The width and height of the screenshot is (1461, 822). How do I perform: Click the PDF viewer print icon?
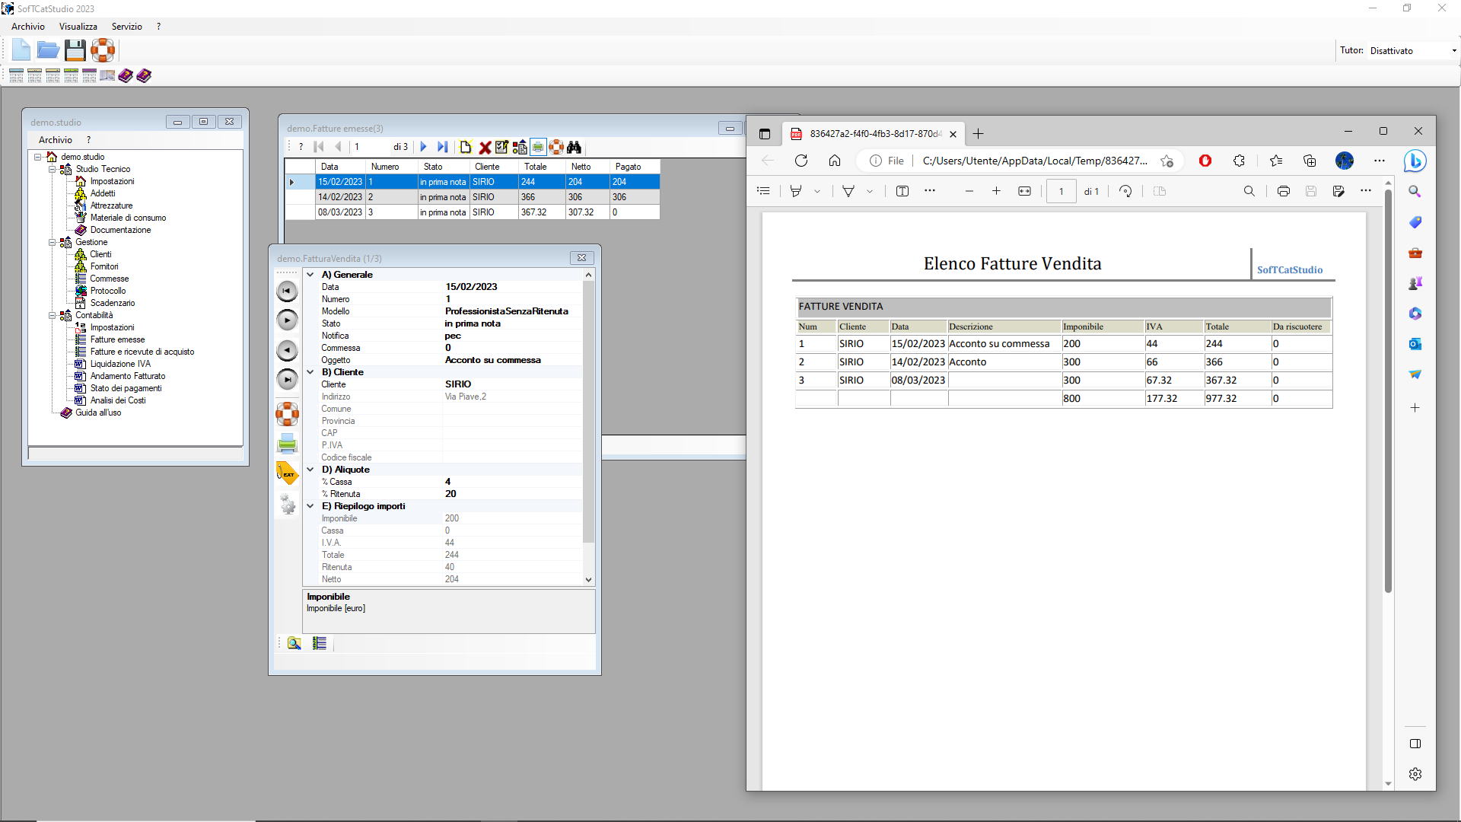pos(1284,191)
